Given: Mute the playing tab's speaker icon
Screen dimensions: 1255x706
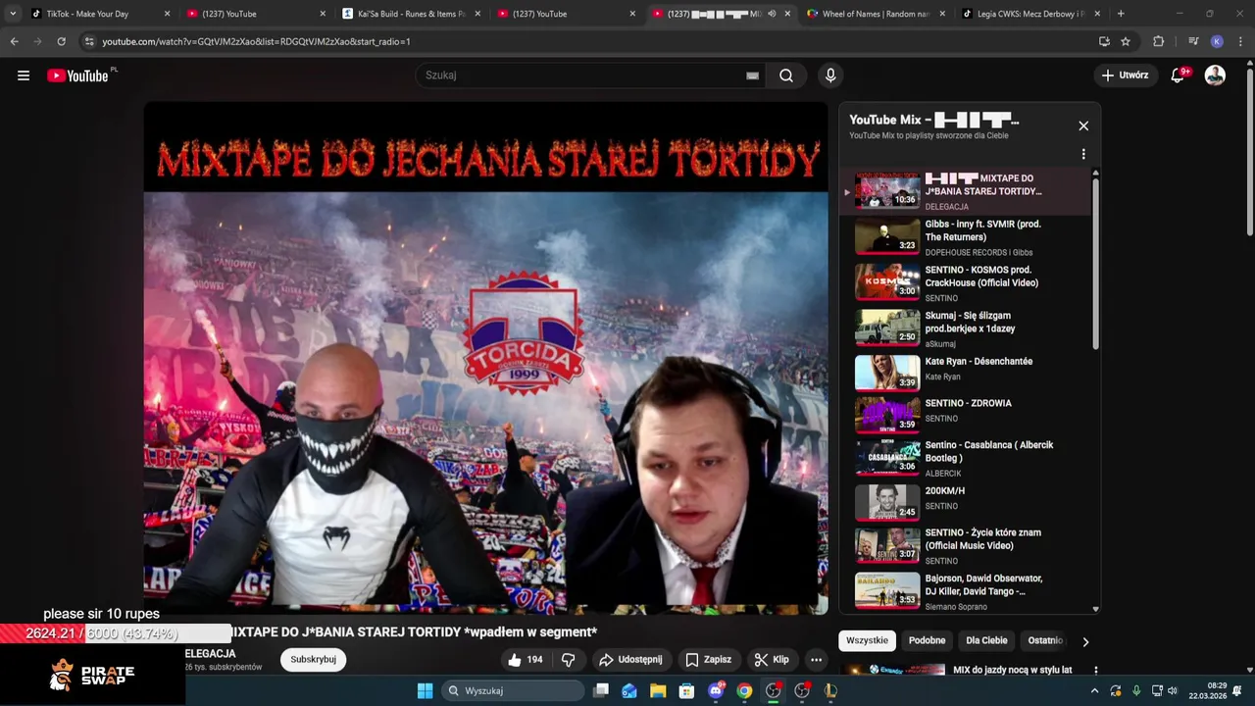Looking at the screenshot, I should click(772, 14).
